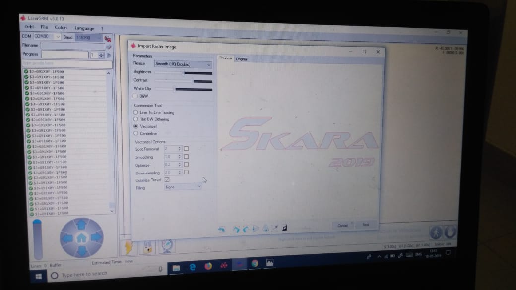Screen dimensions: 516x290
Task: Open Microsoft Edge from the taskbar
Action: tap(193, 267)
